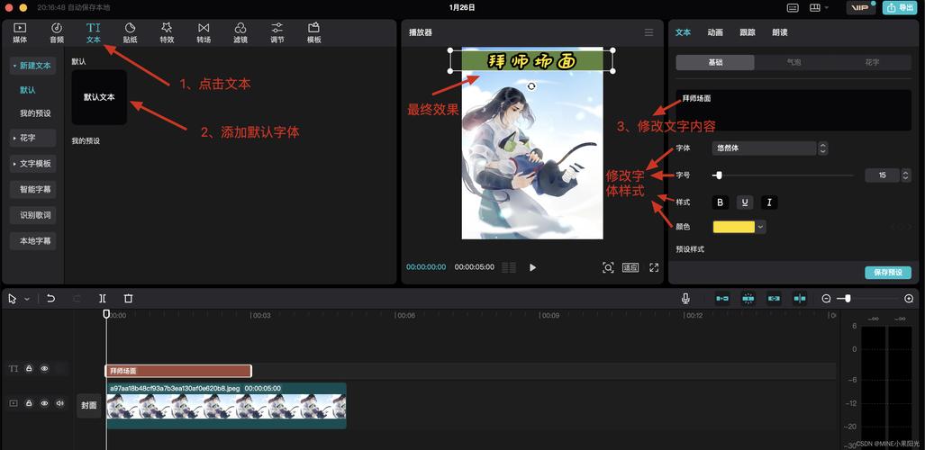Open the selection tool dropdown arrow

point(27,299)
